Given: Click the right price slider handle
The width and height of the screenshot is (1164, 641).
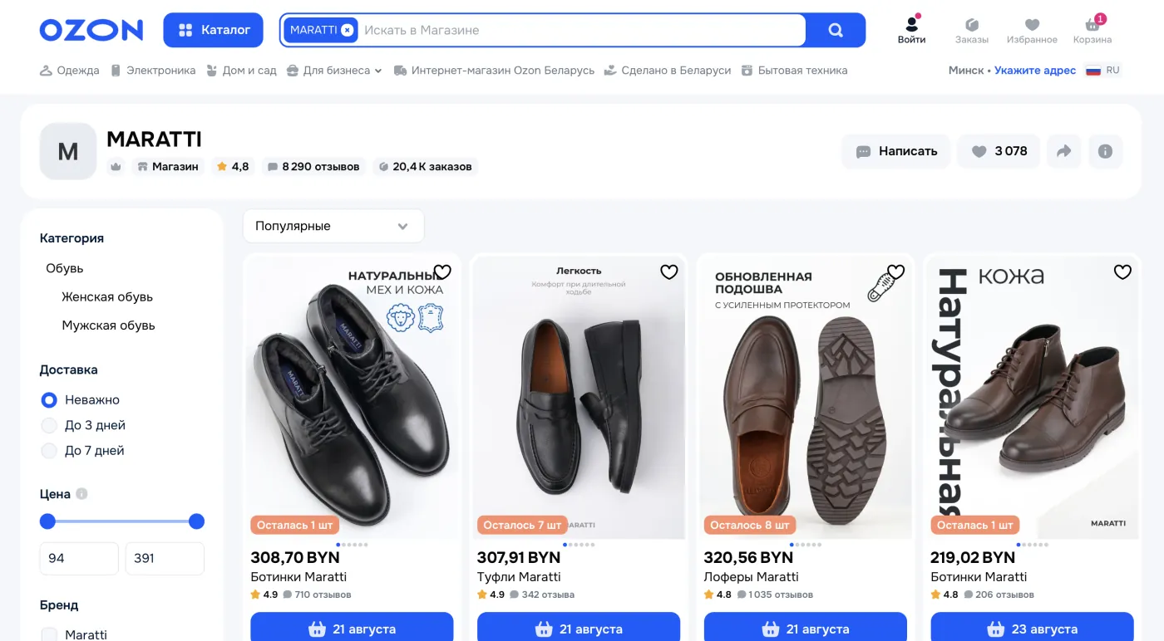Looking at the screenshot, I should tap(196, 521).
